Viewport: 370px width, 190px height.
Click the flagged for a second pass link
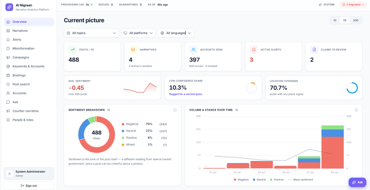[186, 94]
